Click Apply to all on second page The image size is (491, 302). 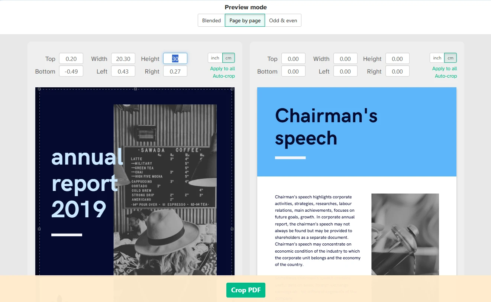point(445,69)
